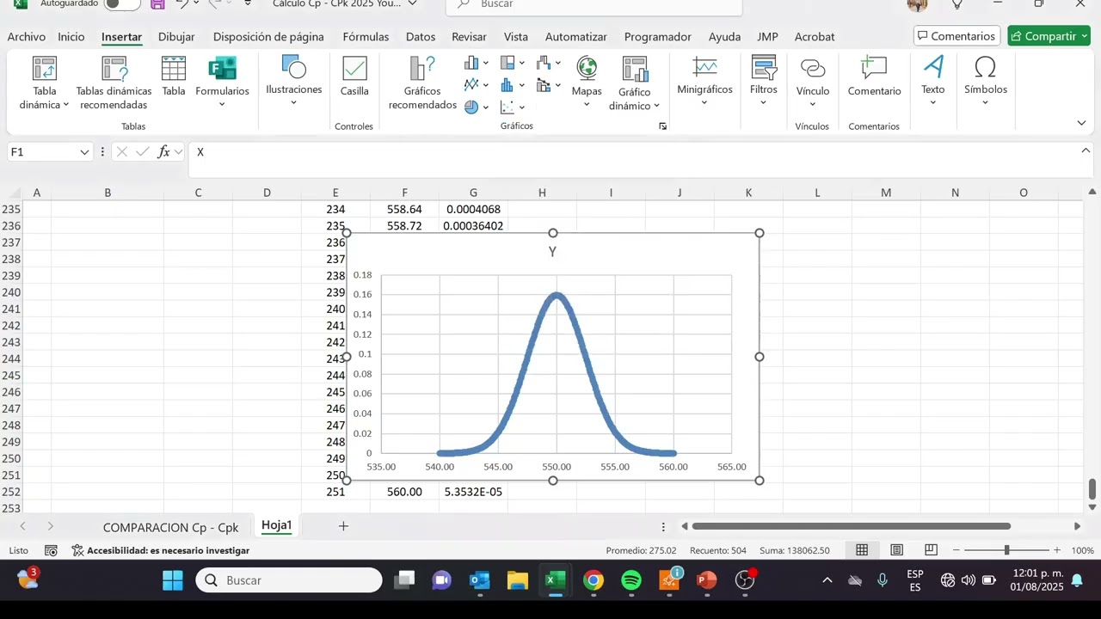This screenshot has height=619, width=1101.
Task: Open Texto group
Action: pyautogui.click(x=933, y=82)
